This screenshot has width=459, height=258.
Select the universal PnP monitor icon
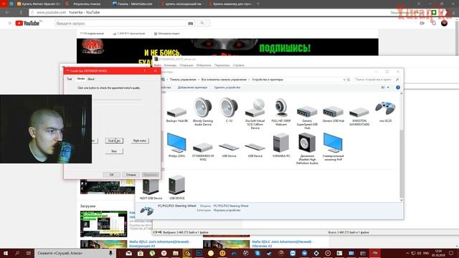click(333, 143)
